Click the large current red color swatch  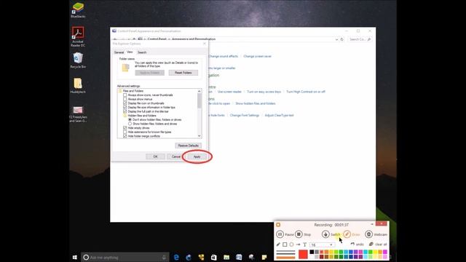coord(303,255)
